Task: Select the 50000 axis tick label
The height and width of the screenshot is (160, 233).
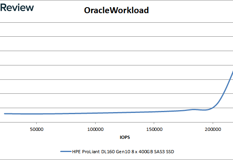Action: 37,129
